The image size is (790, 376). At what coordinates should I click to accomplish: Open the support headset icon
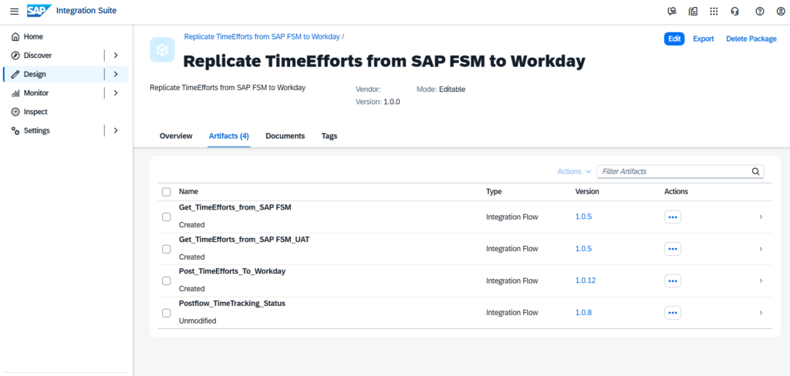click(734, 11)
